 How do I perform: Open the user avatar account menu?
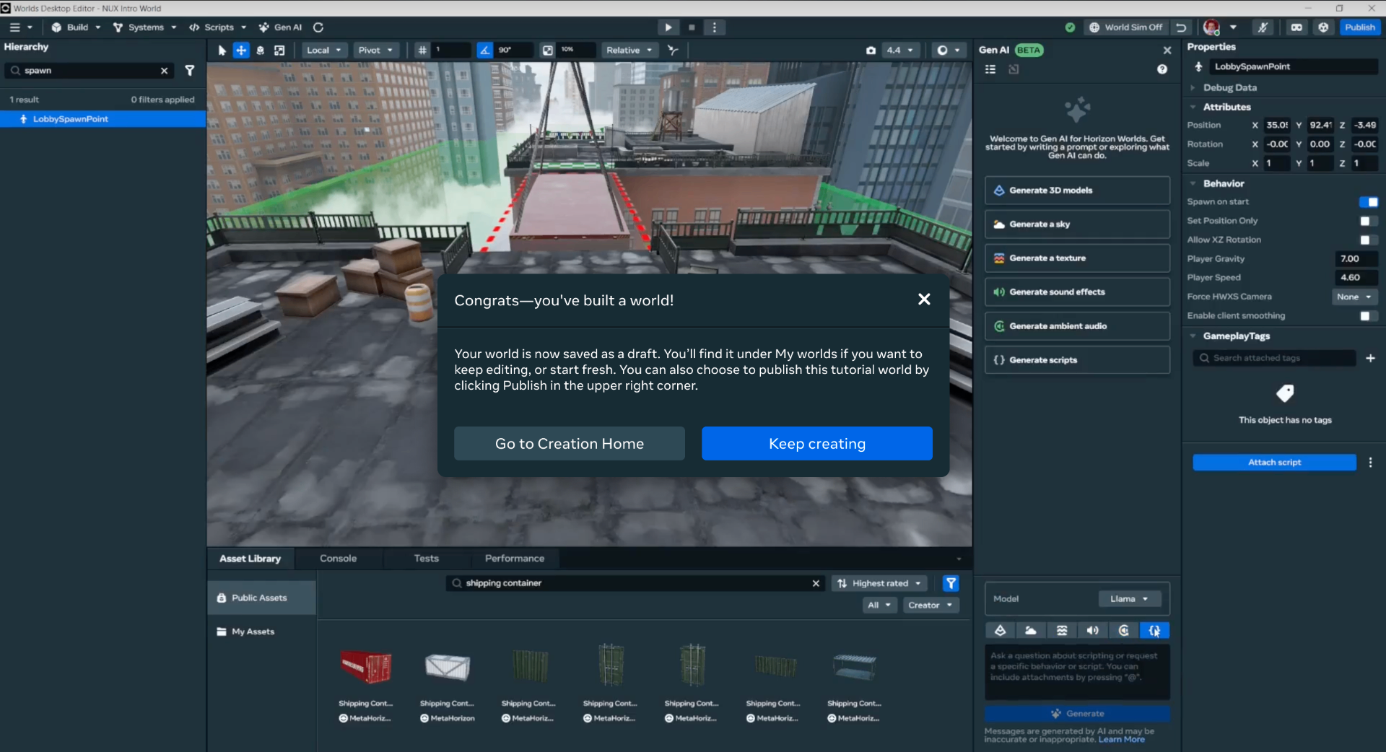[1220, 27]
